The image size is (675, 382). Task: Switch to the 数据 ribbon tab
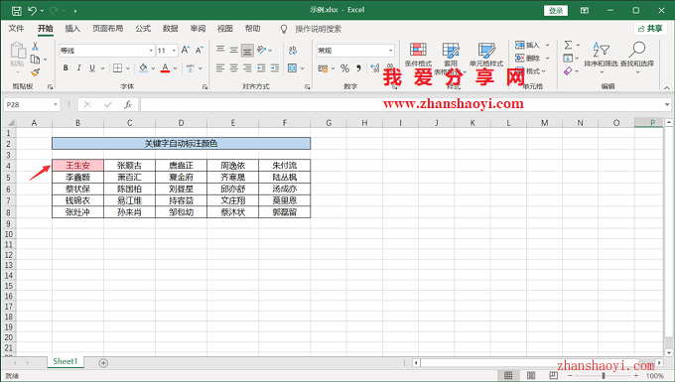point(171,29)
